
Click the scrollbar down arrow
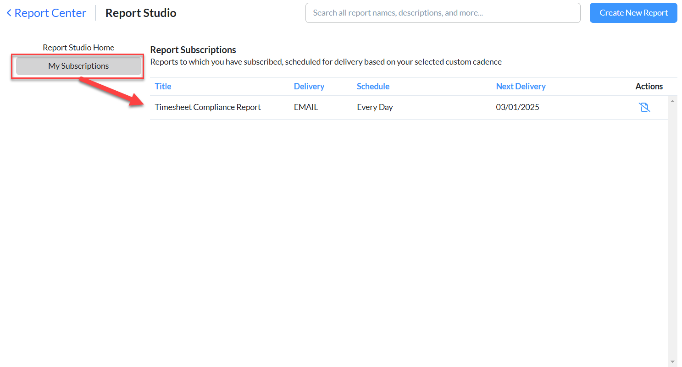coord(672,362)
